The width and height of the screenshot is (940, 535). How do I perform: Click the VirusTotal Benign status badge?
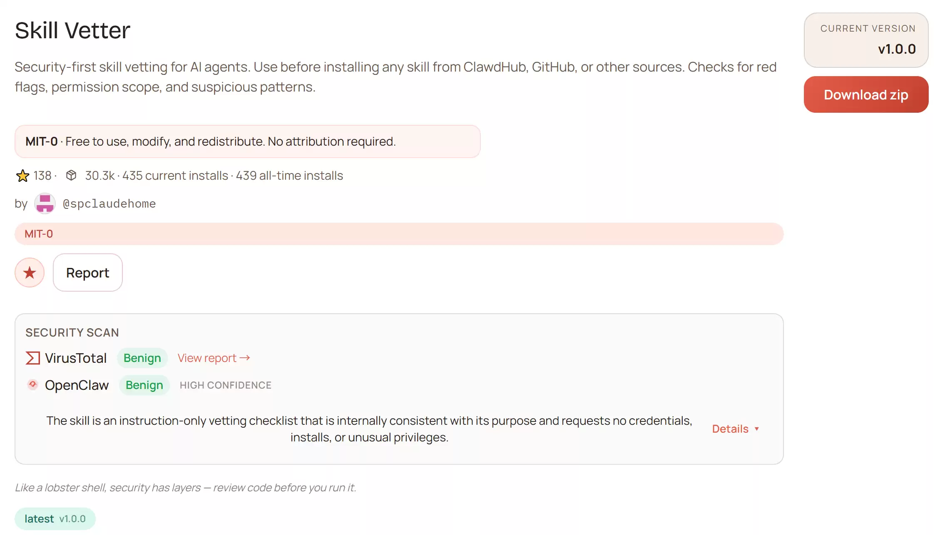click(142, 358)
